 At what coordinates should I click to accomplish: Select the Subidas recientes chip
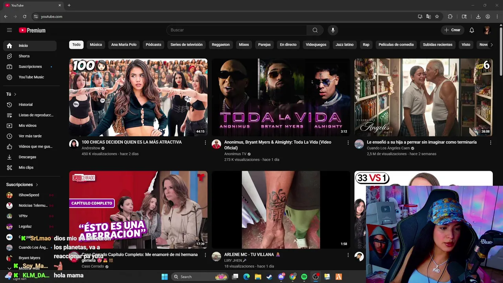[437, 44]
